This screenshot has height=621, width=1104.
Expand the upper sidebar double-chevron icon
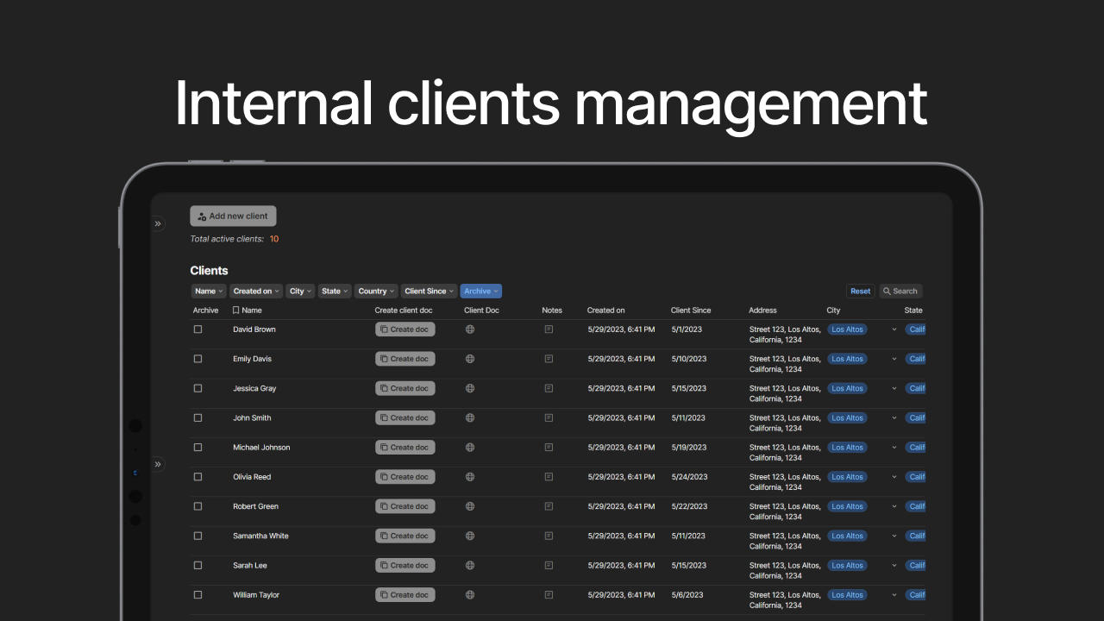[x=158, y=224]
